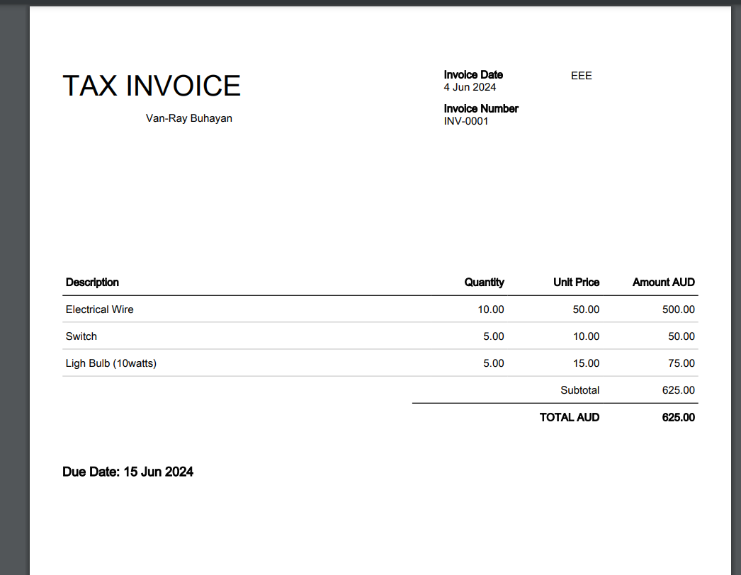Select Ligh Bulb (10watts) description

(x=111, y=363)
